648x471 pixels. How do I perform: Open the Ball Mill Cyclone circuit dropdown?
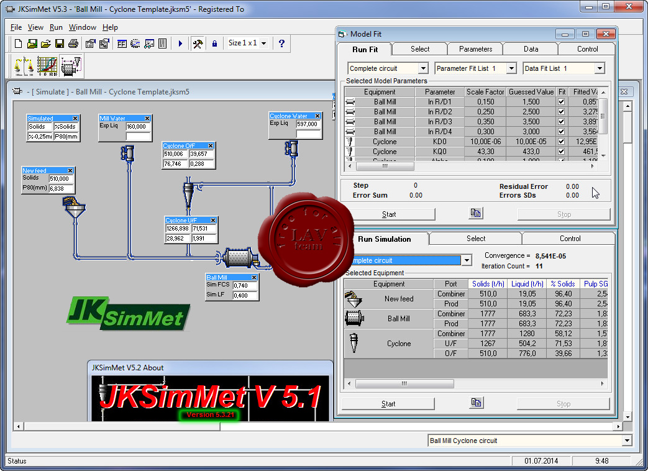click(x=627, y=441)
